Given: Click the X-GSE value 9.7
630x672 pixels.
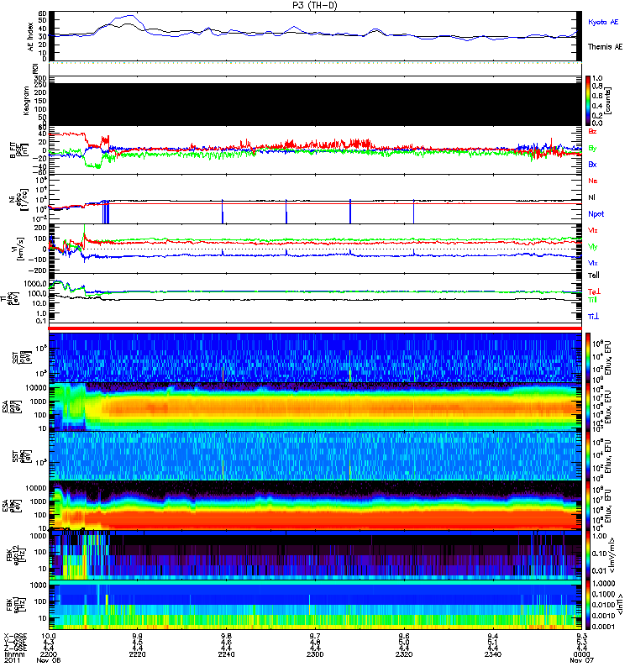Looking at the screenshot, I should click(315, 636).
